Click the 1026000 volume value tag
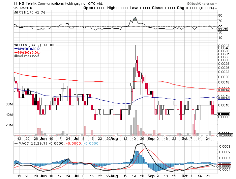This screenshot has height=179, width=236. point(225,135)
